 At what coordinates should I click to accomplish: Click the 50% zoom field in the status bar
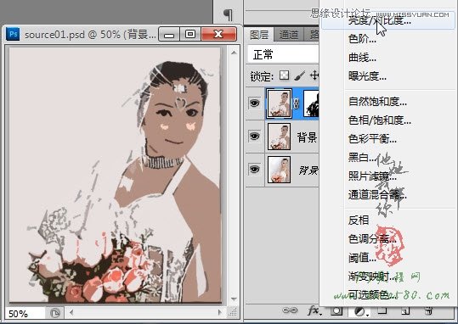[25, 313]
